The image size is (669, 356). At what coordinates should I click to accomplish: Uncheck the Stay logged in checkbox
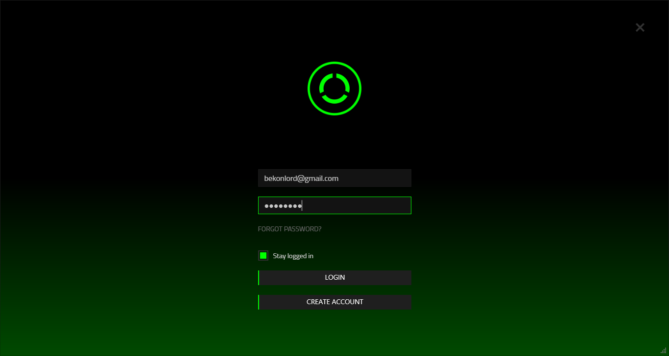pos(263,255)
